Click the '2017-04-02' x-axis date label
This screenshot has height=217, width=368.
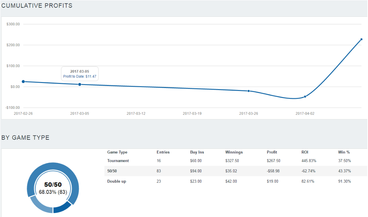305,114
